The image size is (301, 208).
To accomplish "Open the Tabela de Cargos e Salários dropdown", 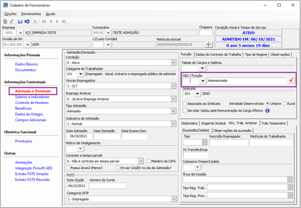I will point(202,68).
